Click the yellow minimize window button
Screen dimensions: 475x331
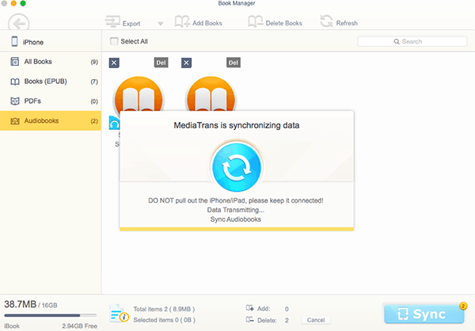click(x=13, y=3)
